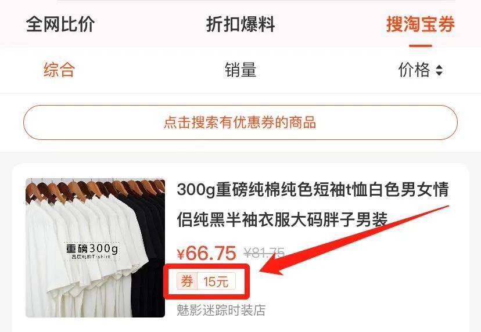This screenshot has height=332, width=481.
Task: Sort results by 综合
Action: [59, 70]
